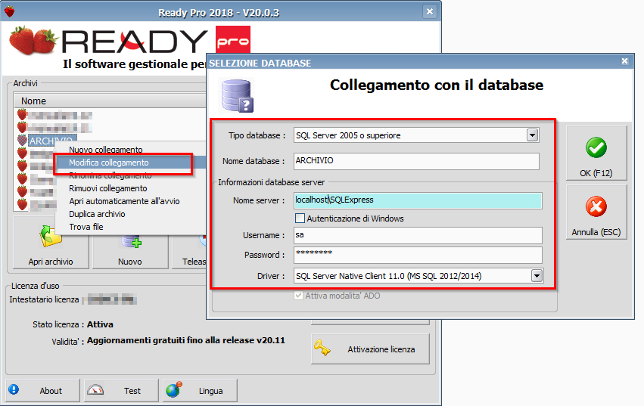The width and height of the screenshot is (644, 406).
Task: Click the strawberry icon in the title bar
Action: (x=9, y=11)
